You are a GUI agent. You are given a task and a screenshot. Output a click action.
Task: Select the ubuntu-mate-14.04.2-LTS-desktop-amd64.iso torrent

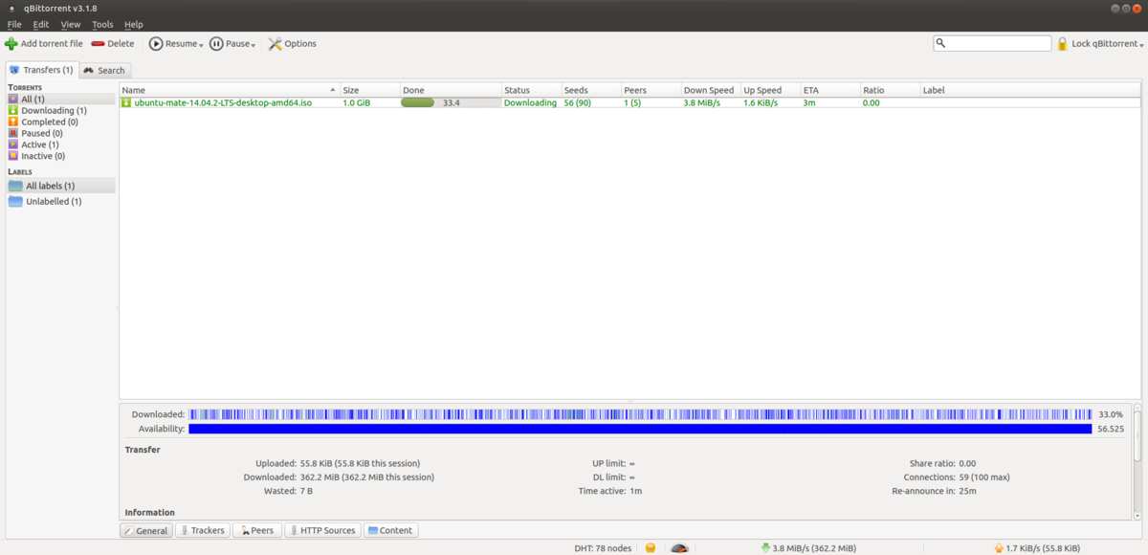[223, 102]
